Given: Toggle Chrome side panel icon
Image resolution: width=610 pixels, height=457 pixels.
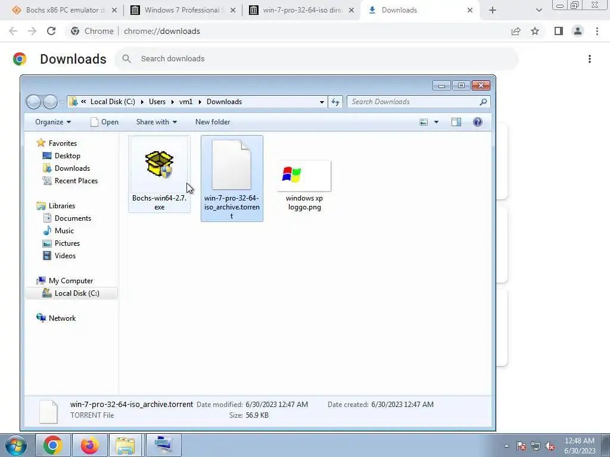Looking at the screenshot, I should [559, 31].
